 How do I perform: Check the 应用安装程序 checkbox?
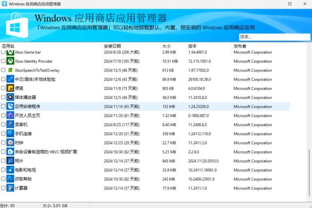click(3, 107)
